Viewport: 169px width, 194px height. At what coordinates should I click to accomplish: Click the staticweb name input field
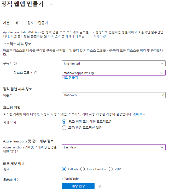pos(114,95)
